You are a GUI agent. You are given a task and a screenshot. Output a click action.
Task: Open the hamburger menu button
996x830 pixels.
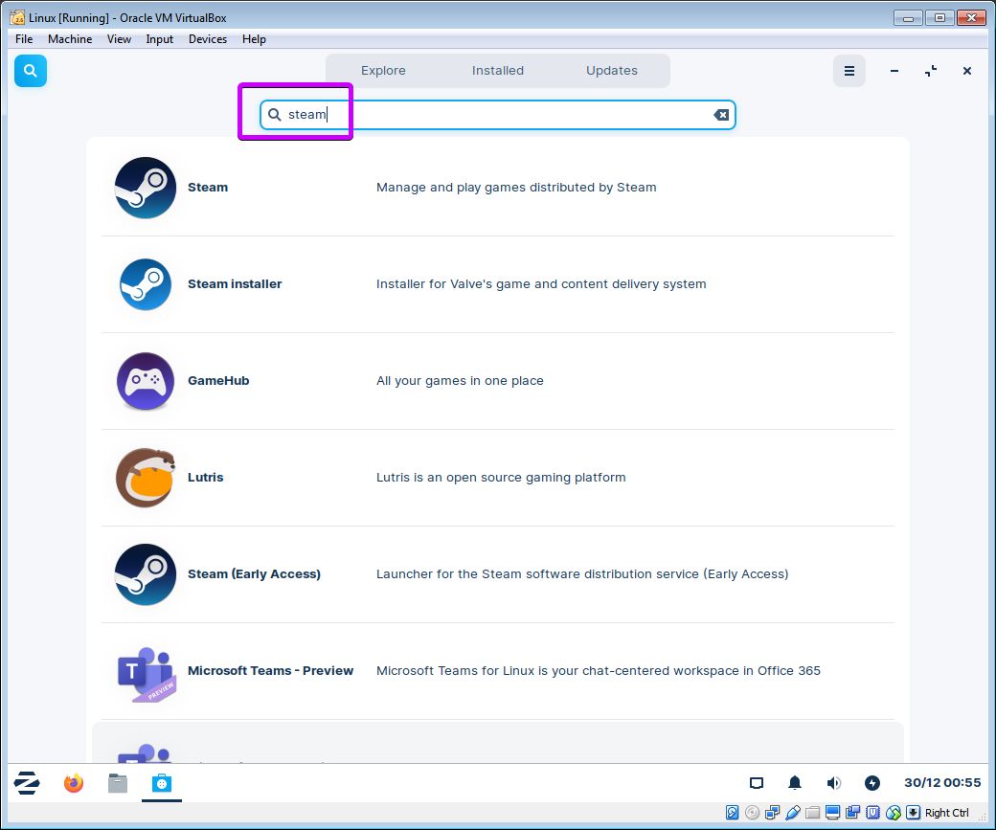point(849,71)
